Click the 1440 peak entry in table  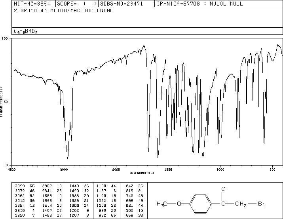coord(79,186)
